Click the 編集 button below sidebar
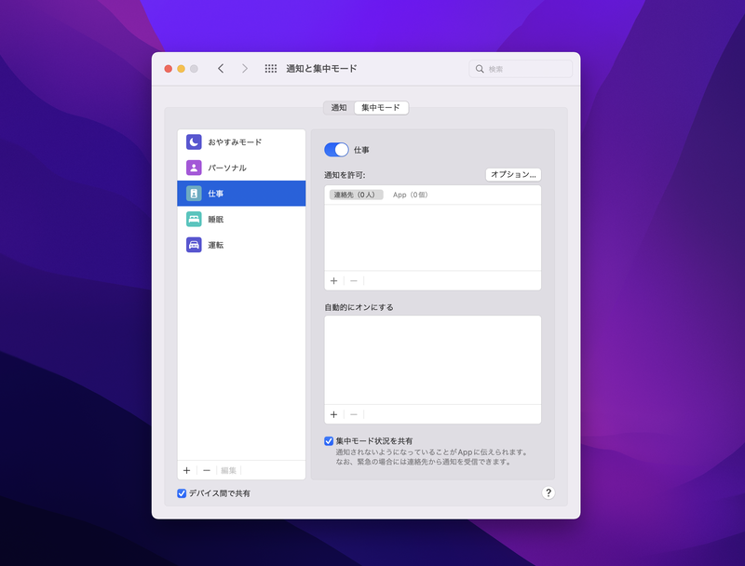 [x=227, y=470]
